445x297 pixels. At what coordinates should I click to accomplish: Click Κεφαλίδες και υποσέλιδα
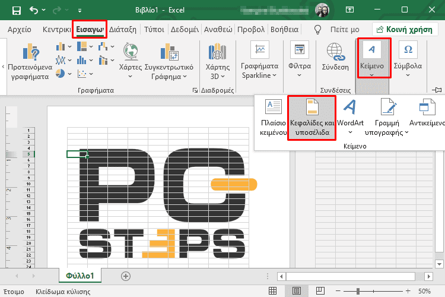(312, 118)
